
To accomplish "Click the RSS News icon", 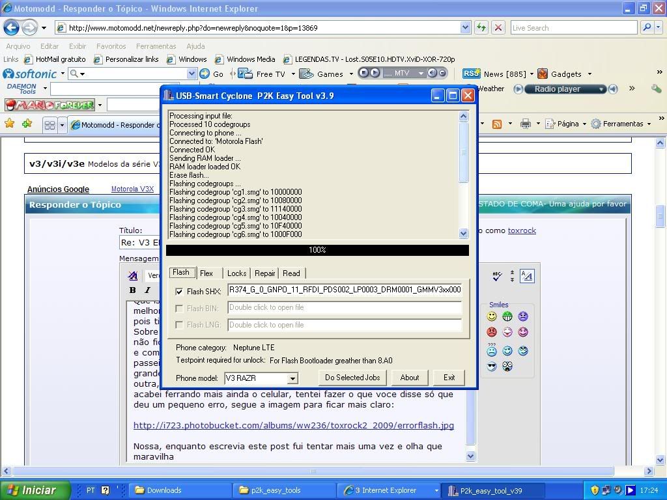I will 471,74.
